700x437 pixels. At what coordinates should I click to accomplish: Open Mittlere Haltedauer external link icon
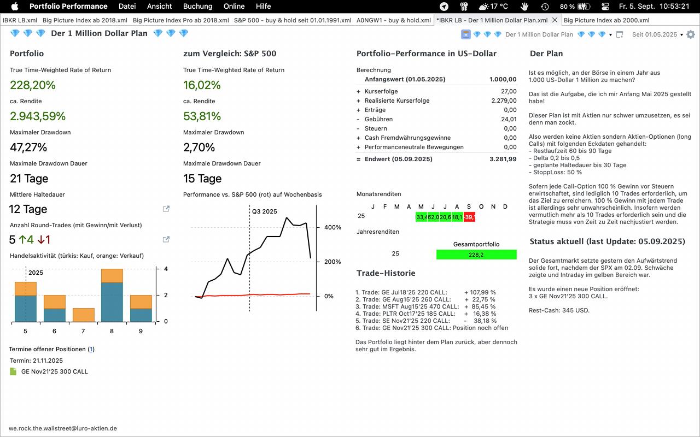point(166,209)
